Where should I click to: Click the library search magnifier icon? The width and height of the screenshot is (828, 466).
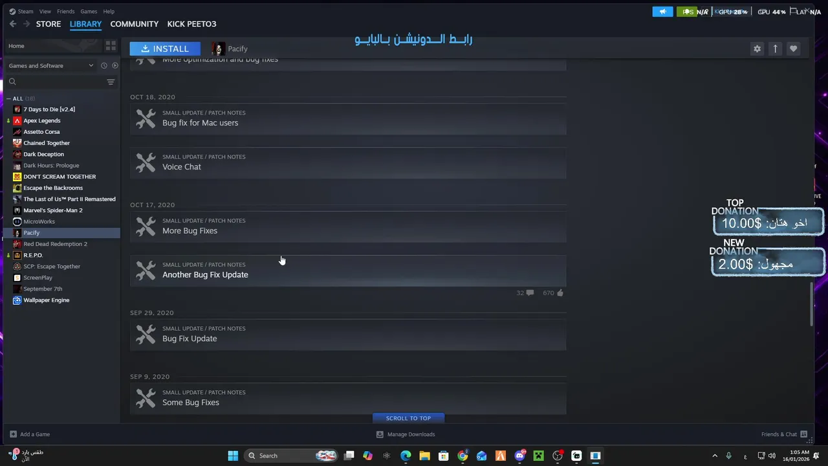(x=12, y=82)
